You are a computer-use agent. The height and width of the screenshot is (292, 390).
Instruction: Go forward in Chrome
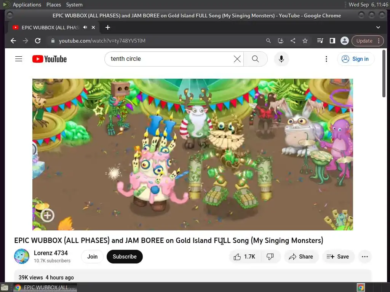(x=26, y=41)
